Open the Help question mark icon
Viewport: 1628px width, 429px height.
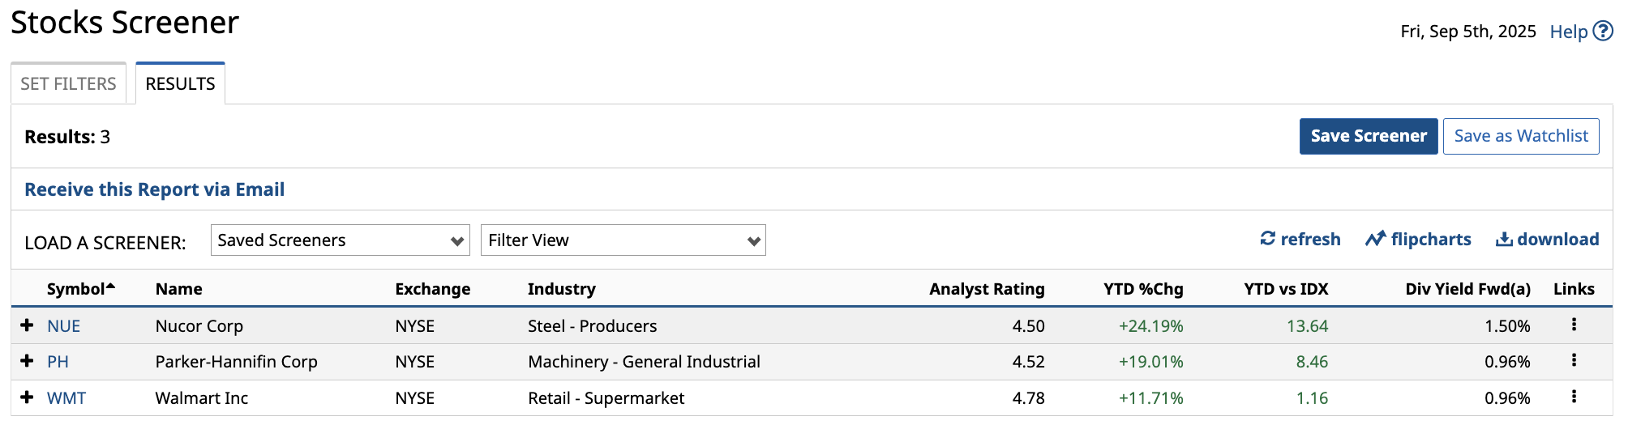click(1603, 31)
